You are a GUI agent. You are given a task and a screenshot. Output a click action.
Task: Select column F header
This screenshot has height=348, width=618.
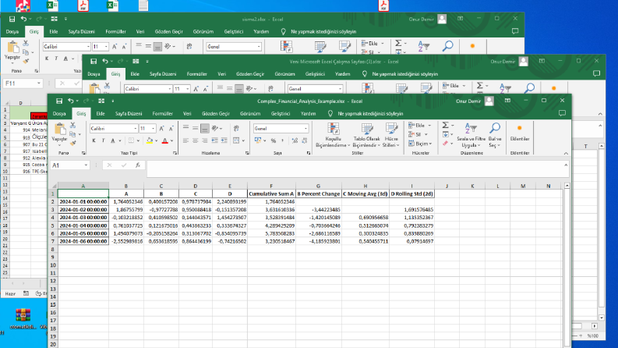(271, 186)
